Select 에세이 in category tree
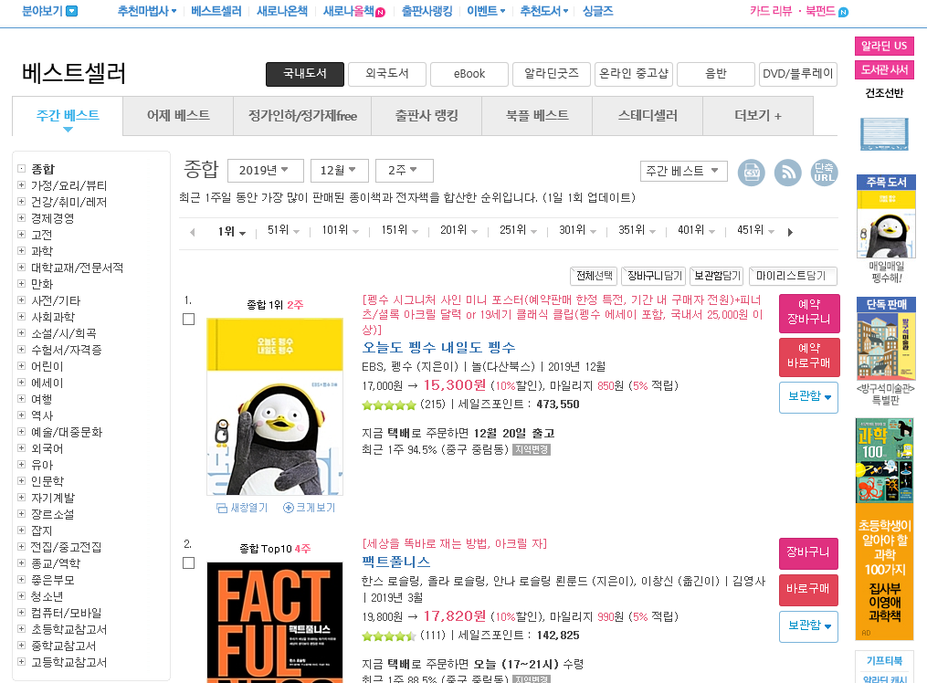This screenshot has height=683, width=927. coord(47,383)
